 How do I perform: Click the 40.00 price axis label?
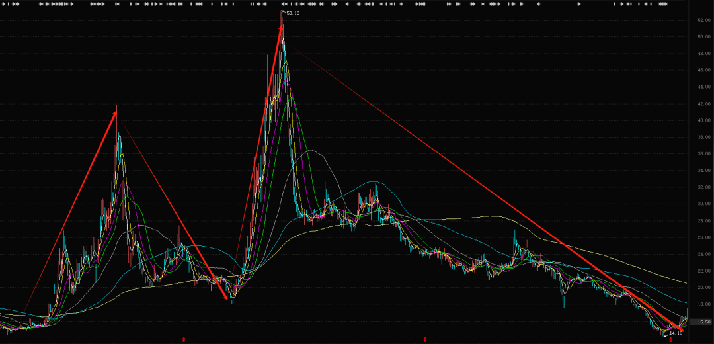704,120
